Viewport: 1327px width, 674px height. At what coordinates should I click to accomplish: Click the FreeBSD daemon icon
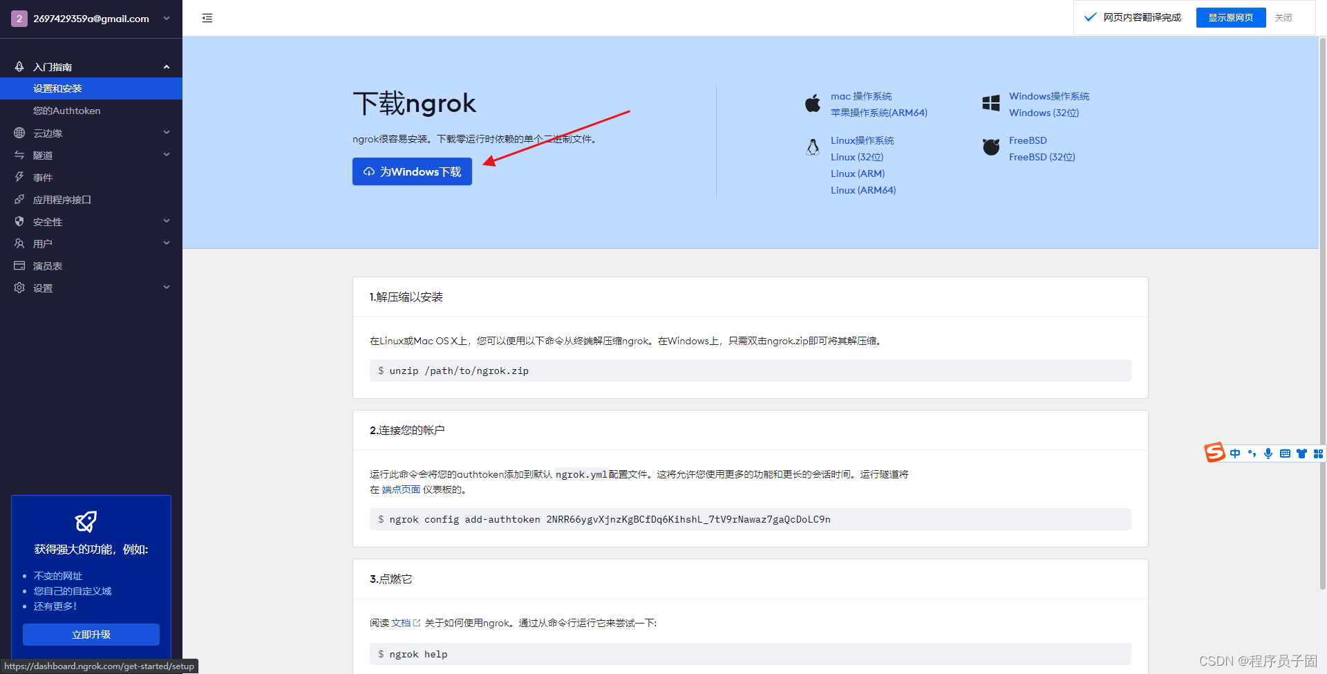(991, 147)
